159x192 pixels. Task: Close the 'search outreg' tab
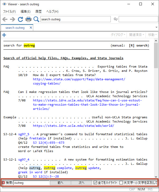(31, 28)
